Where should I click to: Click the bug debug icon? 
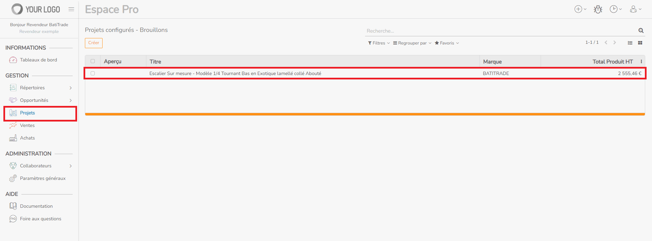[598, 9]
